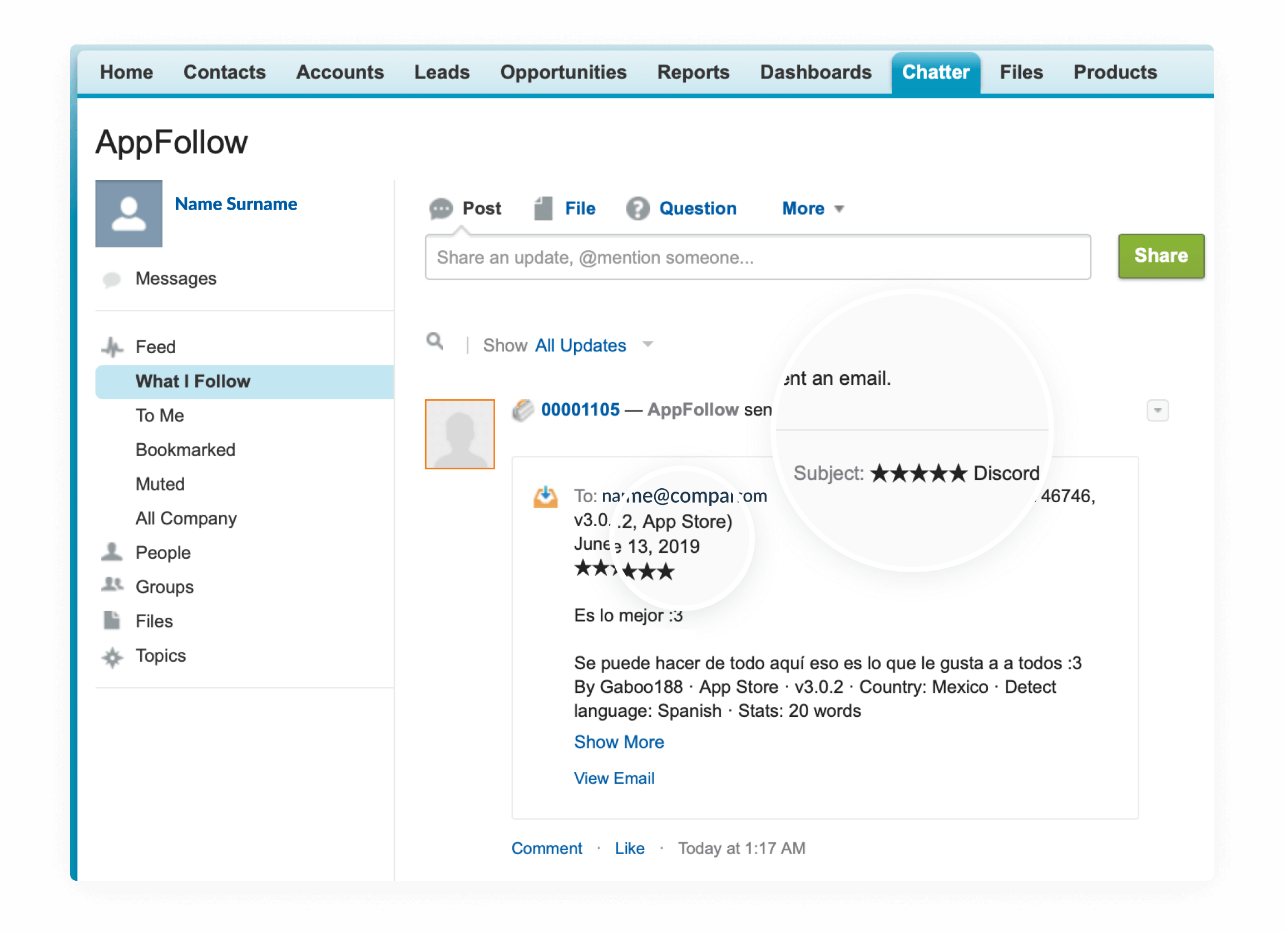
Task: Open Topics in the sidebar
Action: tap(160, 656)
